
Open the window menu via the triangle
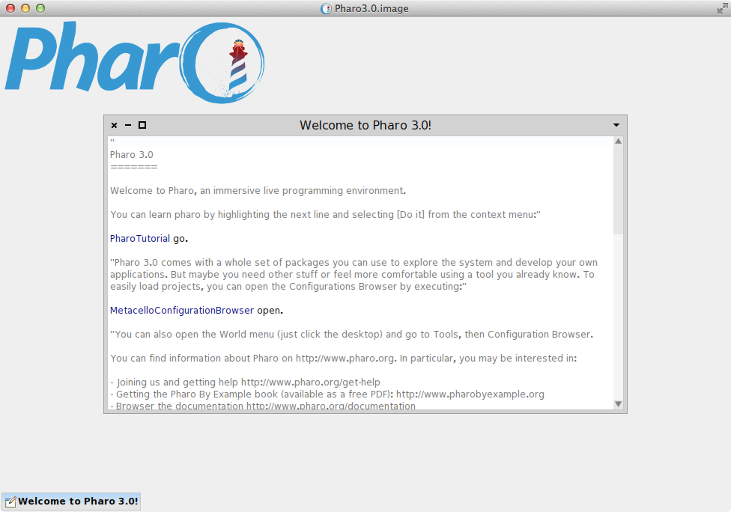[616, 125]
